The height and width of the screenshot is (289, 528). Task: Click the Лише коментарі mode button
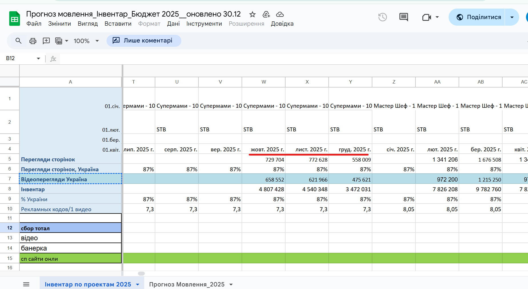144,40
